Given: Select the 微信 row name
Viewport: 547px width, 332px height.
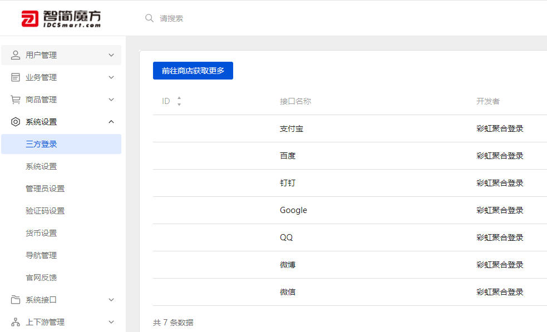Looking at the screenshot, I should click(288, 292).
